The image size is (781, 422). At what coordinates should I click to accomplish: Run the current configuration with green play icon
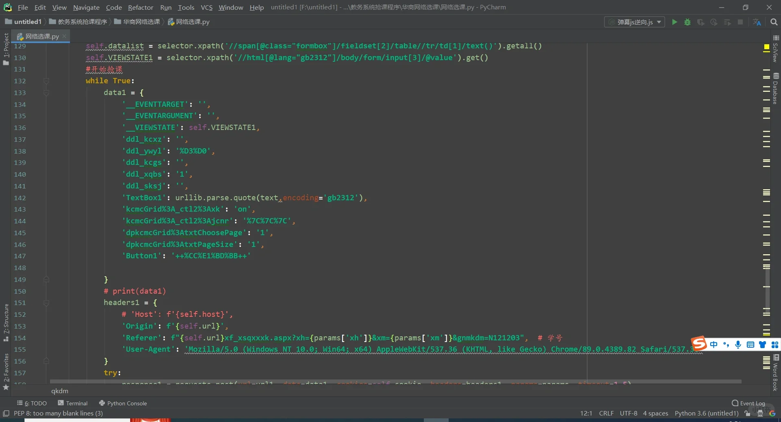(x=674, y=22)
